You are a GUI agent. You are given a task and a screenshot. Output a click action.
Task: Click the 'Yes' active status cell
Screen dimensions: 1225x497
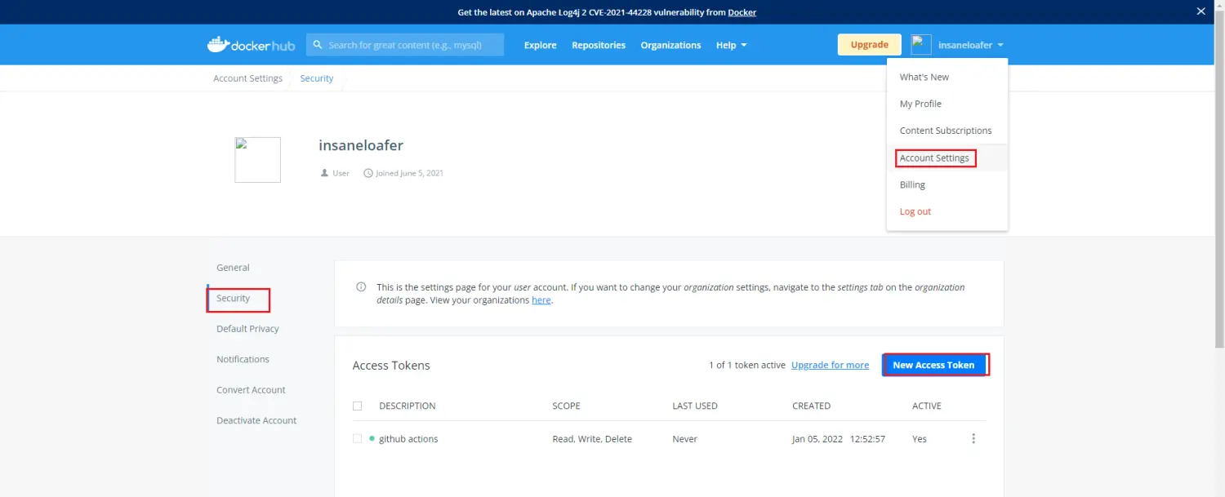920,439
